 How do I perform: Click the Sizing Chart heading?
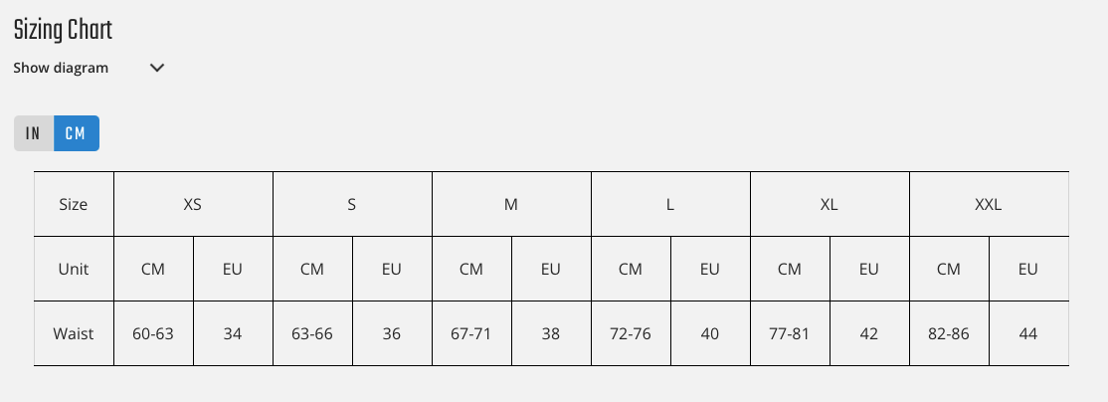(x=63, y=31)
